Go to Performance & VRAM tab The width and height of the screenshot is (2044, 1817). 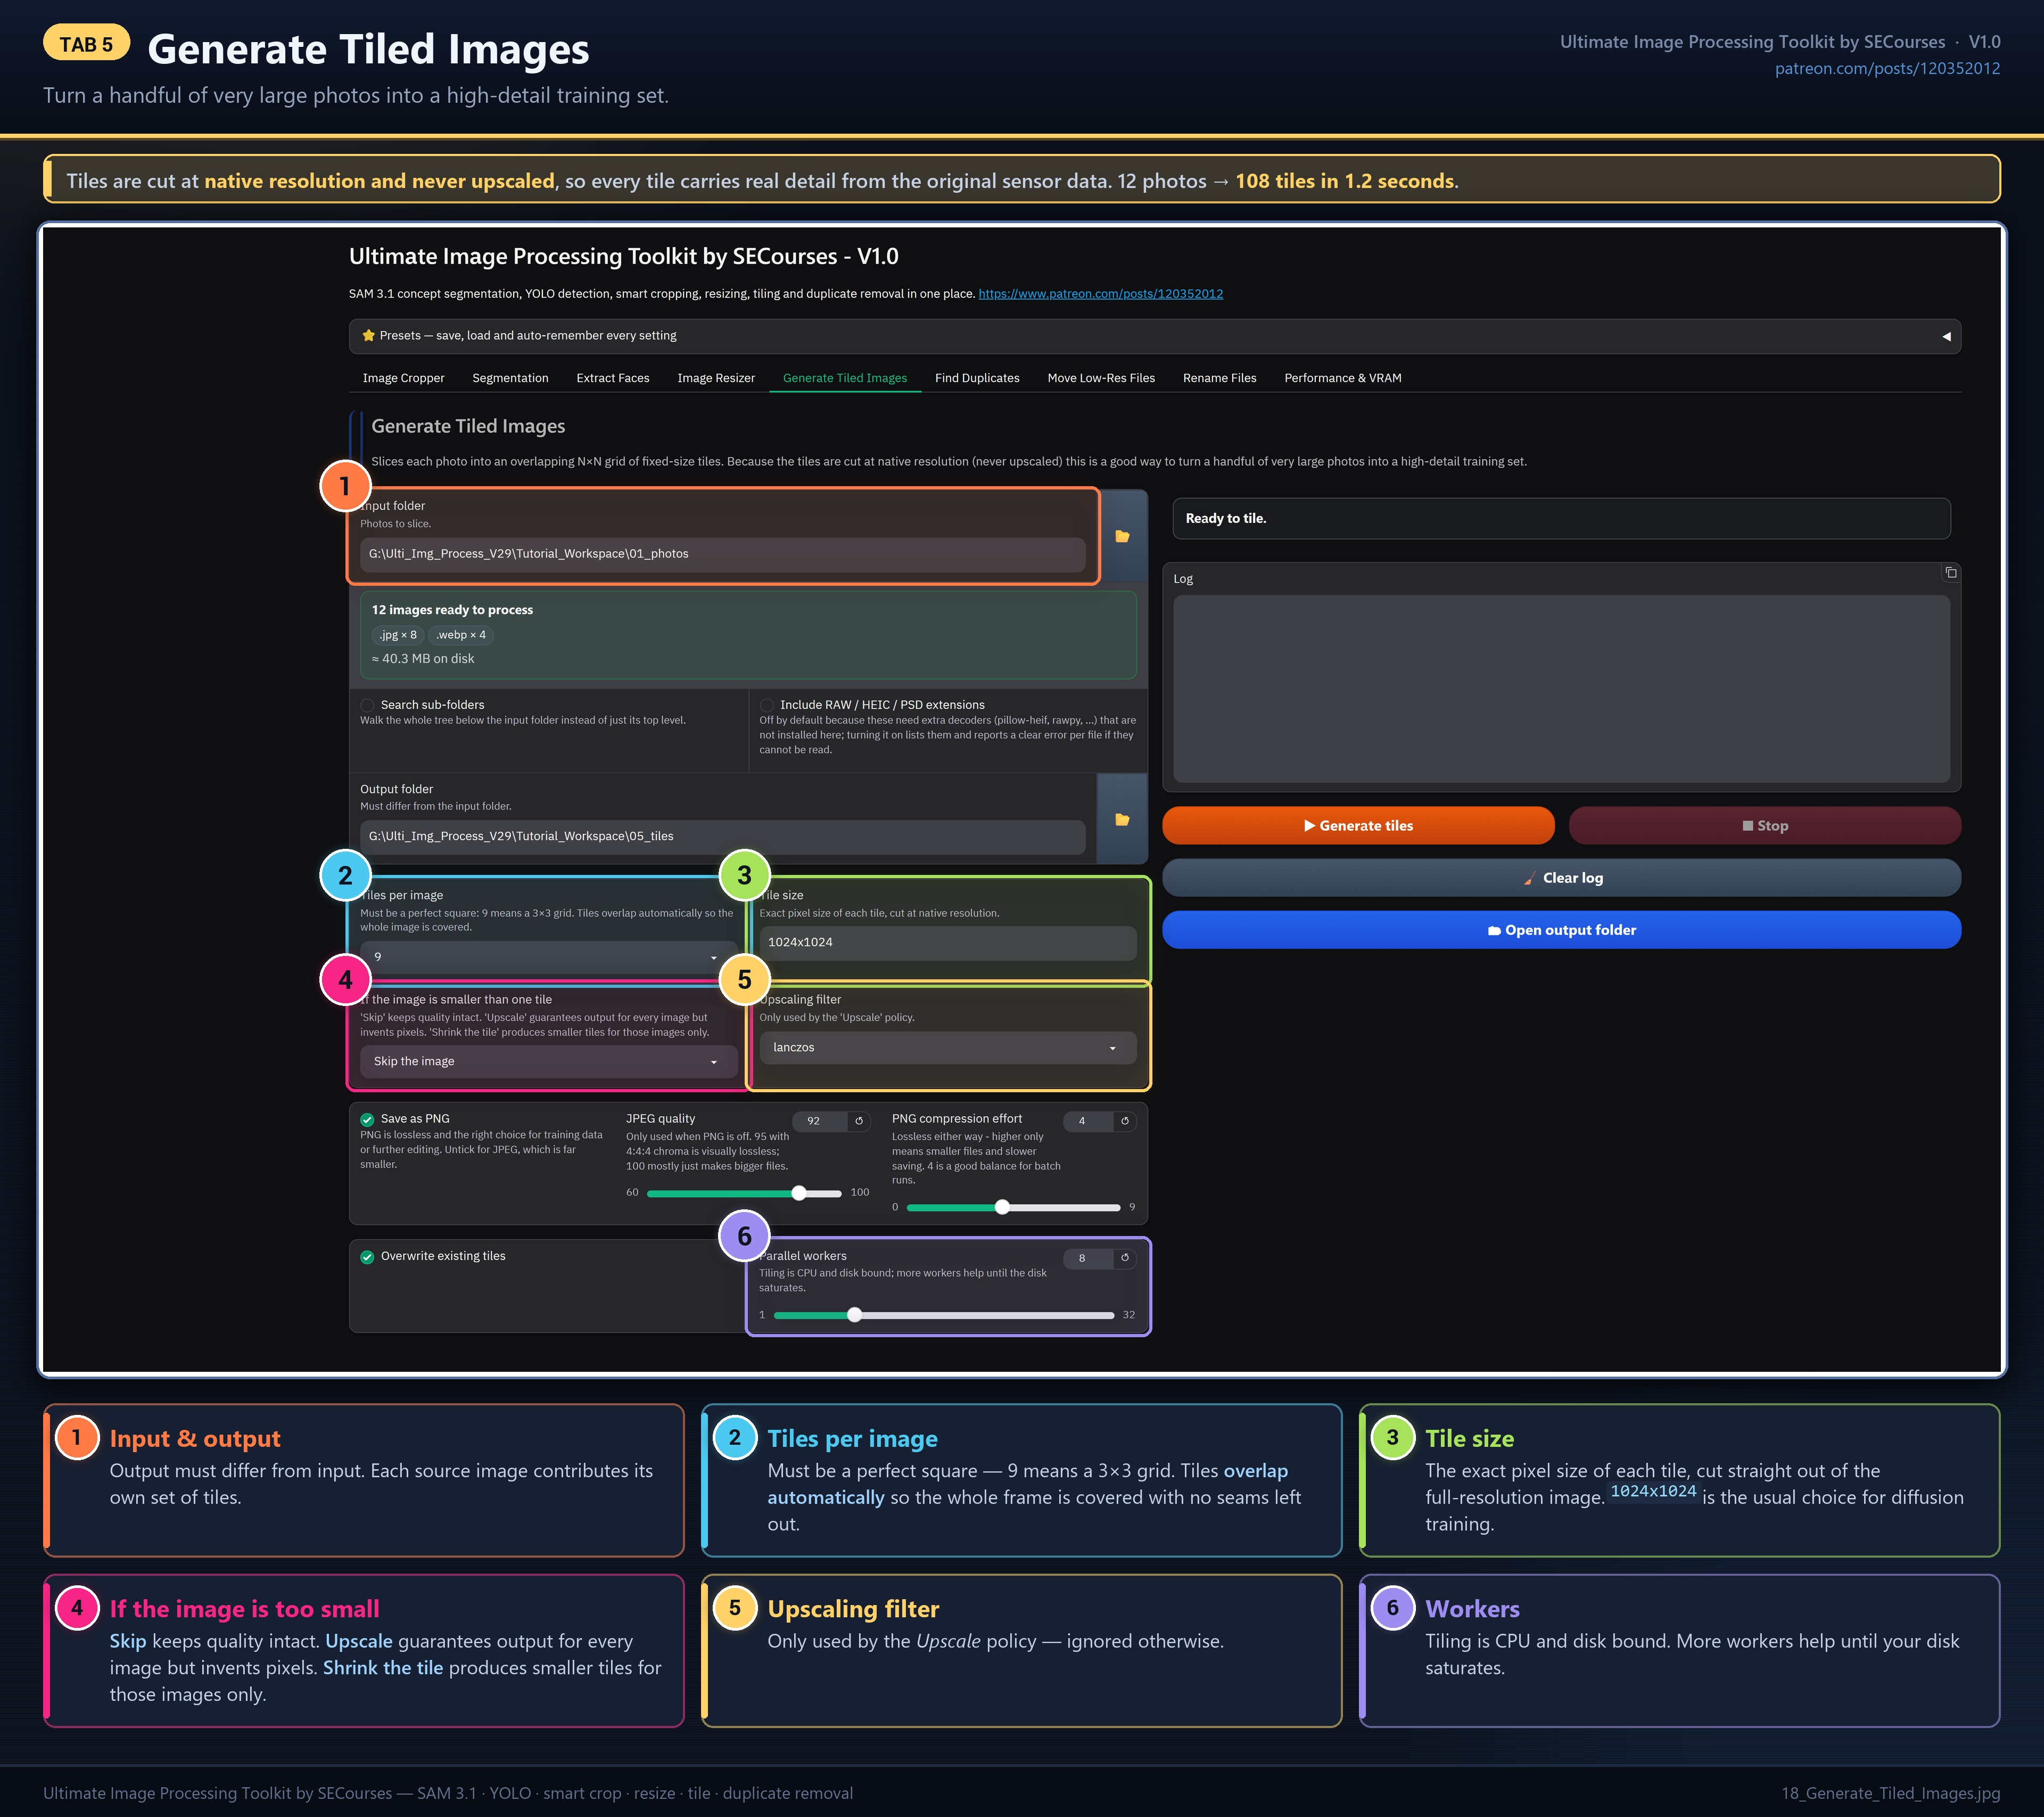point(1343,378)
